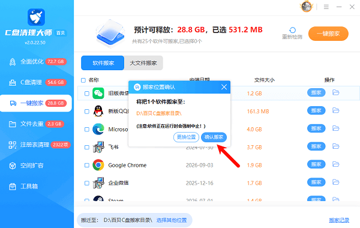
Task: Open 空间扩容 in the sidebar
Action: point(37,166)
